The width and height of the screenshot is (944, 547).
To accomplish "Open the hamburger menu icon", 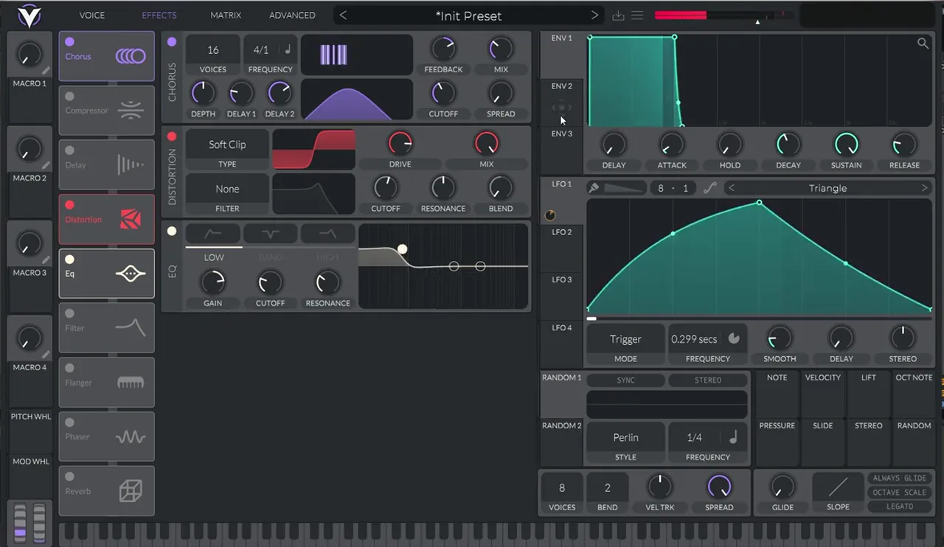I will (x=637, y=15).
